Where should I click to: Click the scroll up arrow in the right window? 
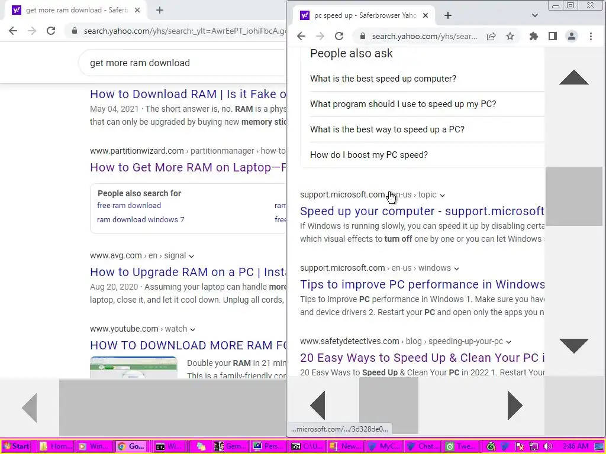pos(574,77)
